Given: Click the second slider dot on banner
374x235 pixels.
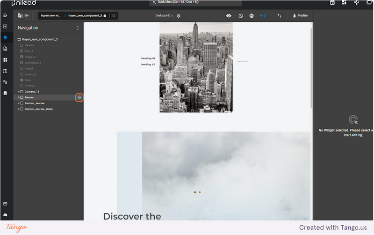Looking at the screenshot, I should click(200, 192).
